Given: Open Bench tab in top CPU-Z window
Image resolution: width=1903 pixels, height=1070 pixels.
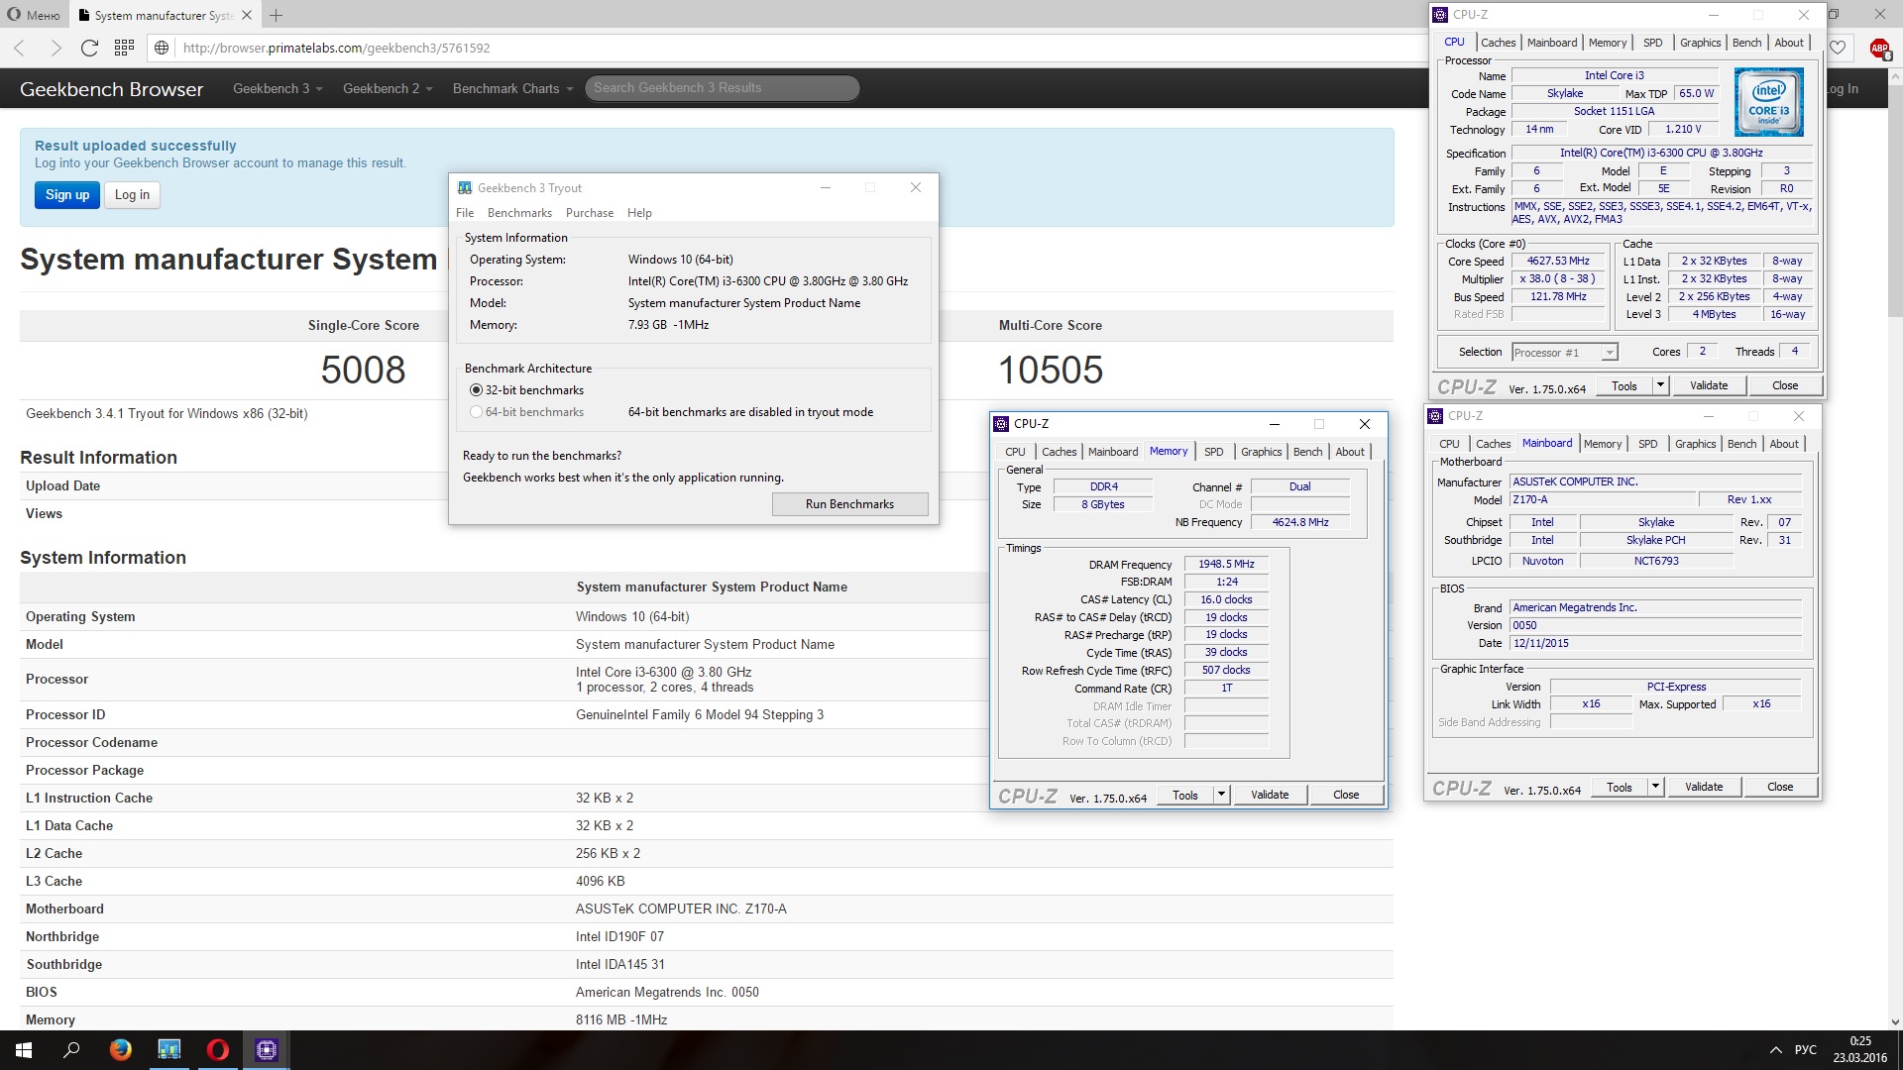Looking at the screenshot, I should pyautogui.click(x=1746, y=43).
